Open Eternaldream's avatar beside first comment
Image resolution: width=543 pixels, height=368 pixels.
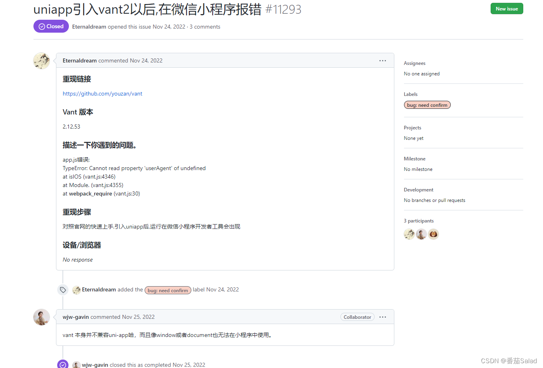[x=41, y=61]
